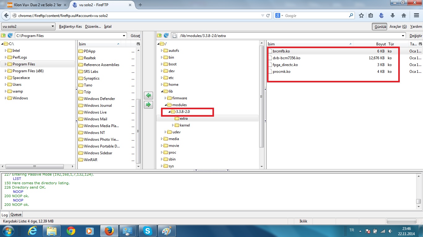Image resolution: width=423 pixels, height=237 pixels.
Task: Open a new Firefox tab
Action: point(140,5)
